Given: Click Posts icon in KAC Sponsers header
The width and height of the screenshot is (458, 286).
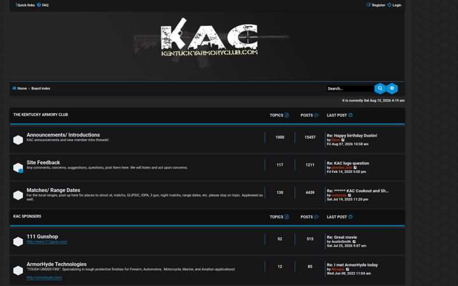Looking at the screenshot, I should [x=316, y=217].
